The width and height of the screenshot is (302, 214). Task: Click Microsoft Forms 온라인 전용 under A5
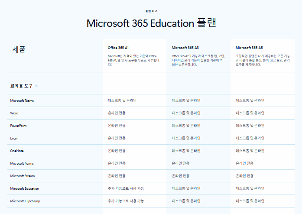click(244, 163)
